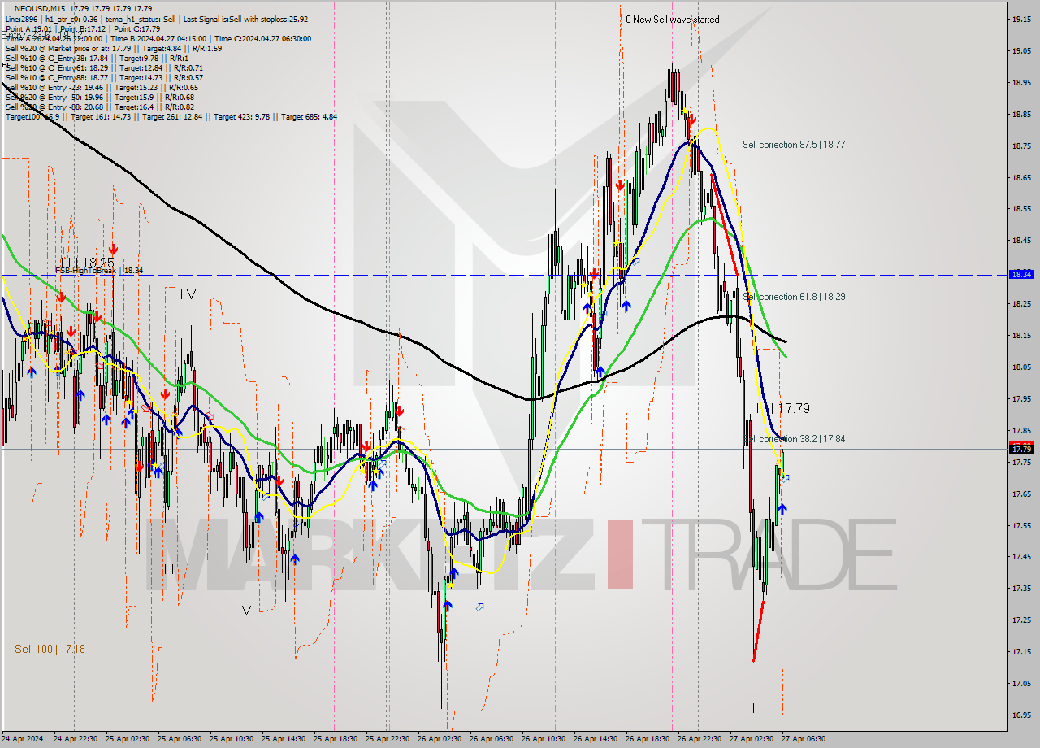Click the '25 Apr 14:30' time label
Viewport: 1040px width, 748px height.
(x=284, y=739)
